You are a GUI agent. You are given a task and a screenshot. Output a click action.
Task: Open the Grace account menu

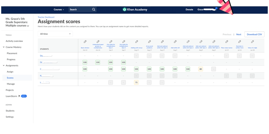pos(207,10)
